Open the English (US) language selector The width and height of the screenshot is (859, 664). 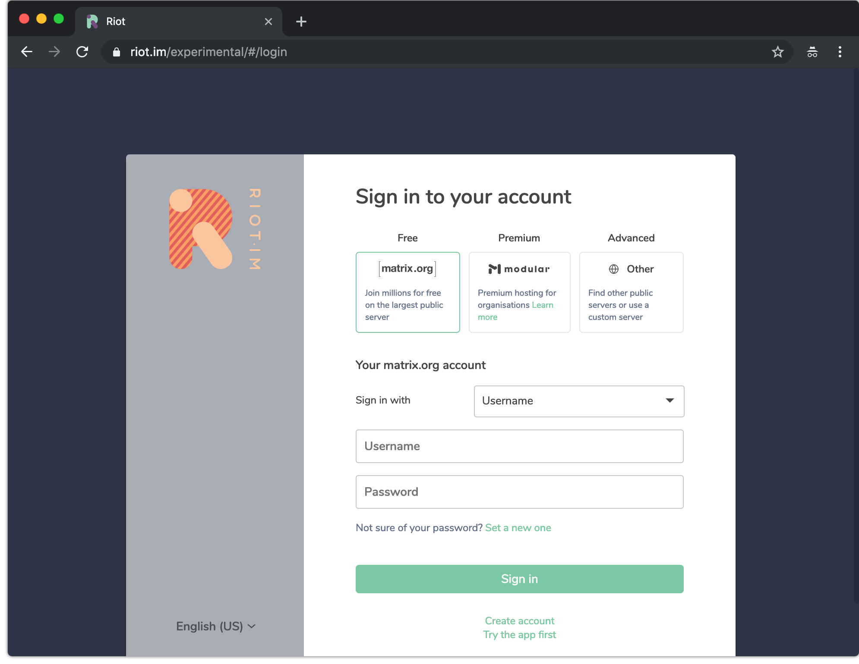(216, 626)
